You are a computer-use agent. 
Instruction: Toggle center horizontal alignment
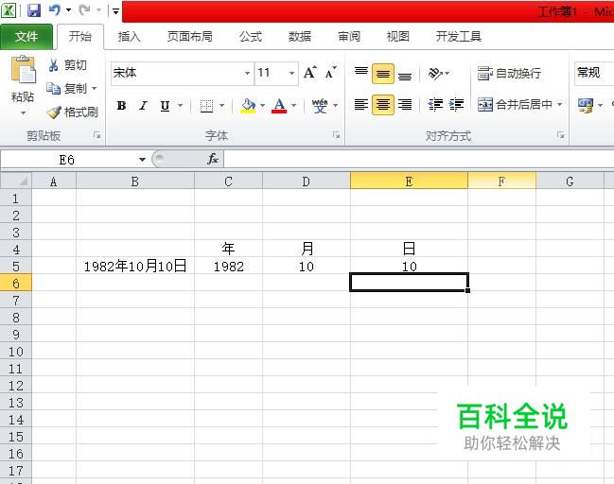383,105
